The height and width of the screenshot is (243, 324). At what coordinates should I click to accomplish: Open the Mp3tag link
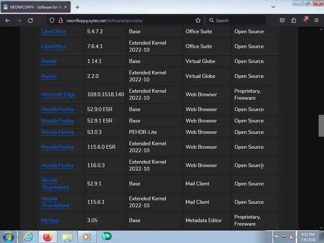[50, 221]
